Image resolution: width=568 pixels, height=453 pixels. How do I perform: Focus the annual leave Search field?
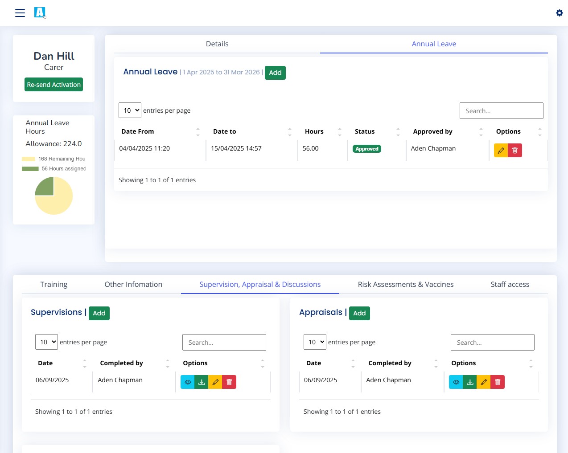coord(501,111)
